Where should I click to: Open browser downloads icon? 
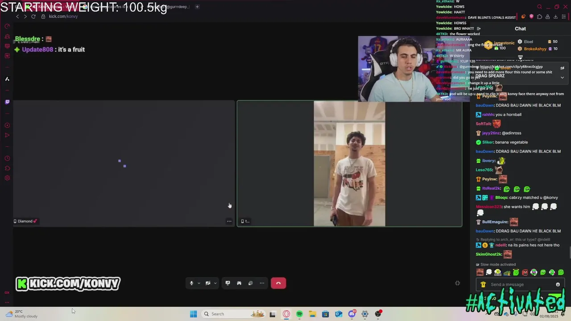click(x=555, y=17)
